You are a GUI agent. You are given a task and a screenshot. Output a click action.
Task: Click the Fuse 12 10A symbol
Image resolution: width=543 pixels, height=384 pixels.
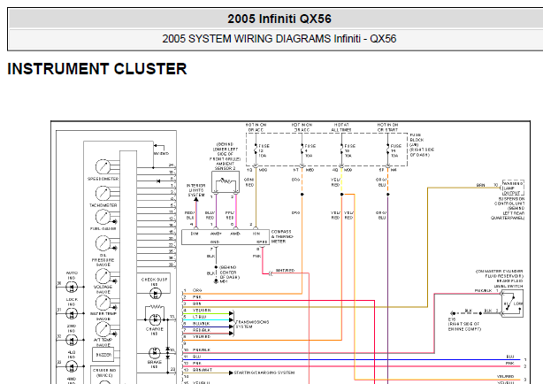256,150
